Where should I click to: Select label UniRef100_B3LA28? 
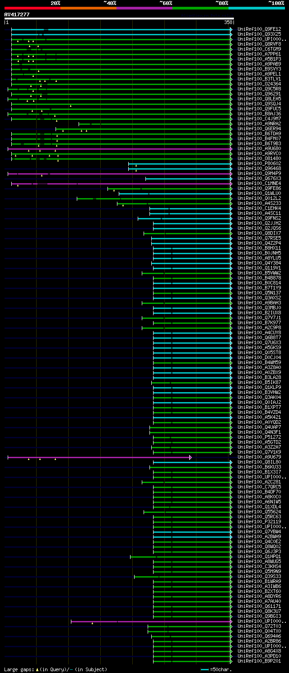point(259,377)
